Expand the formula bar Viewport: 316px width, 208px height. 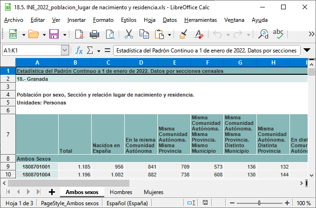coord(307,50)
